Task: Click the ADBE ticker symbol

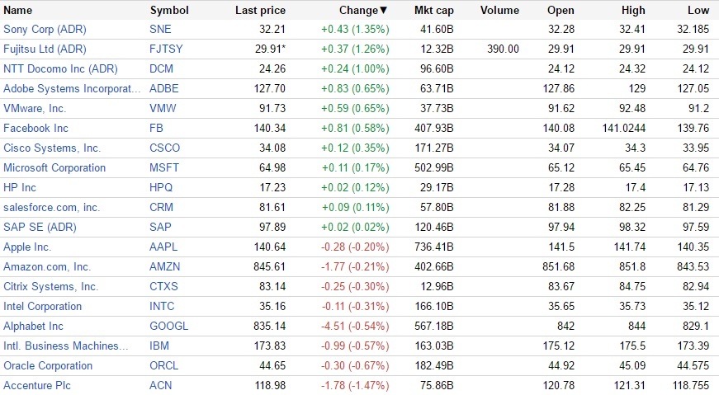Action: click(164, 89)
